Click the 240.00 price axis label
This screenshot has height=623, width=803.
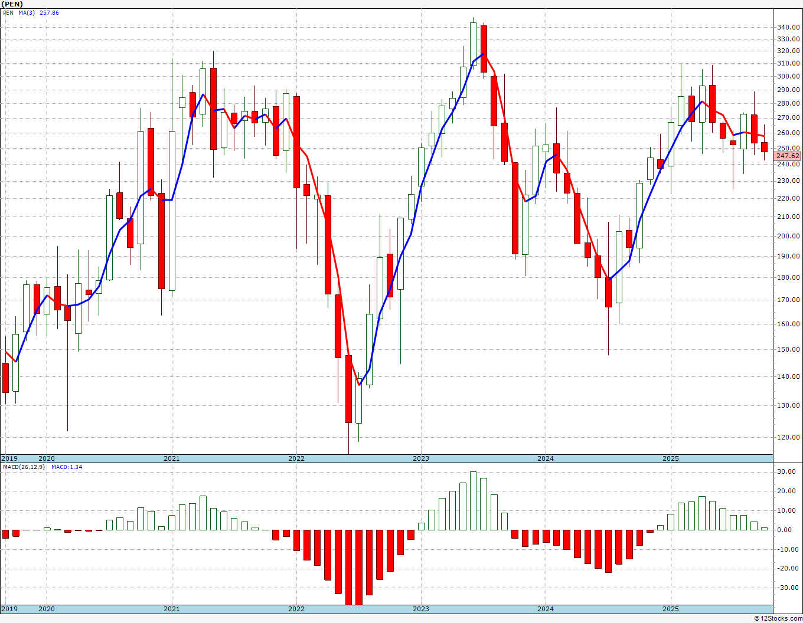789,165
